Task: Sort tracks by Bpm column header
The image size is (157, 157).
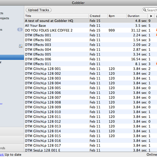Action: 117,16
